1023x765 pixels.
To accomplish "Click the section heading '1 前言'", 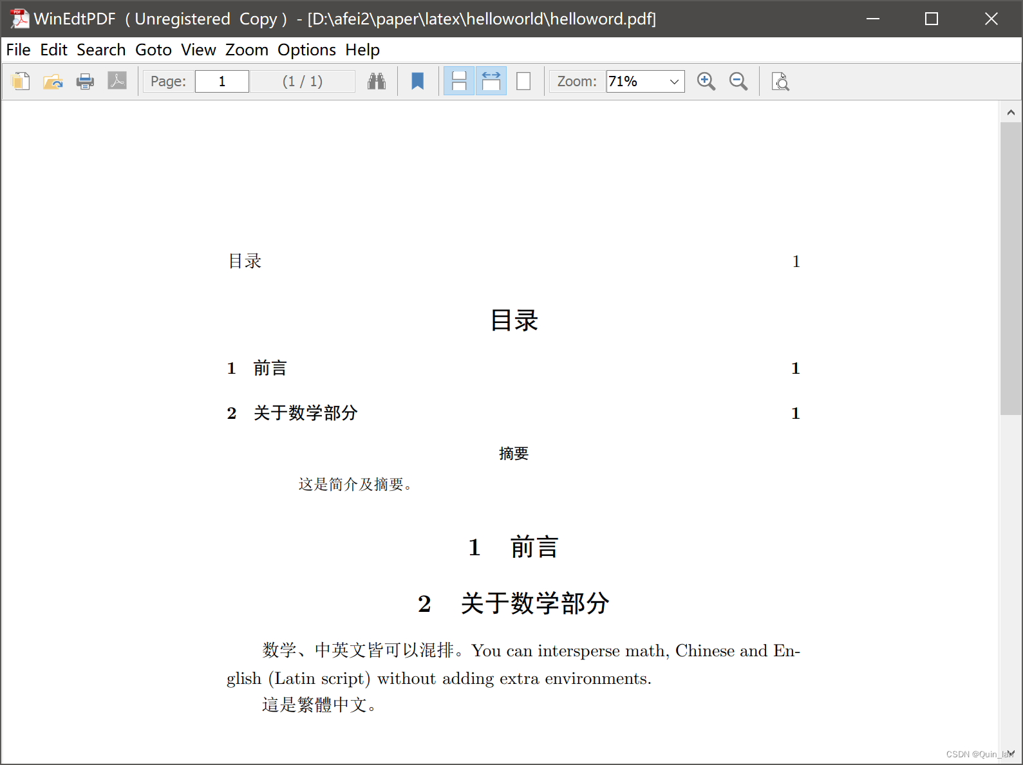I will (513, 547).
